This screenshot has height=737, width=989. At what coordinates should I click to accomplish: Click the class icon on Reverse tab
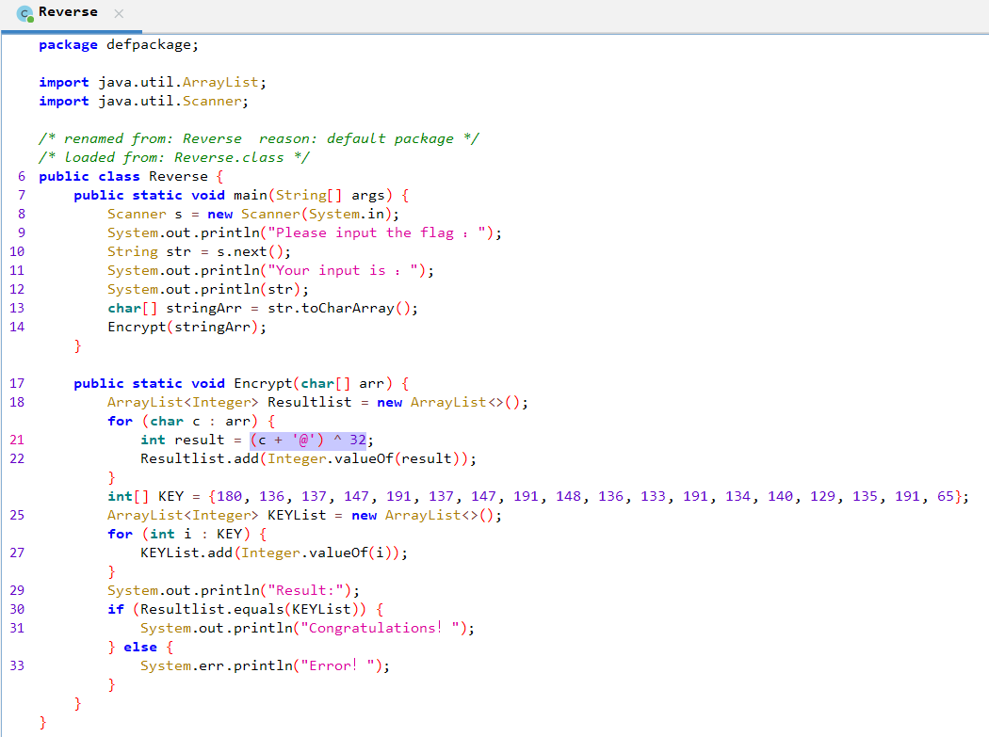(x=25, y=13)
